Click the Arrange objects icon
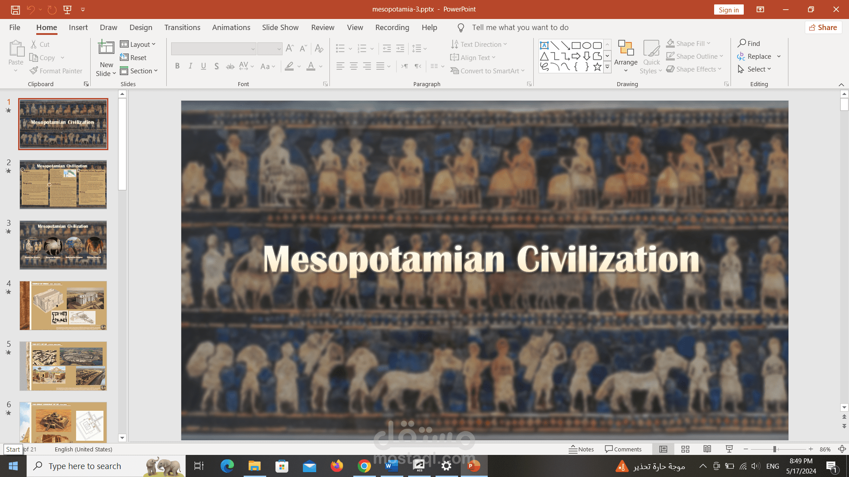This screenshot has width=849, height=477. coord(626,48)
